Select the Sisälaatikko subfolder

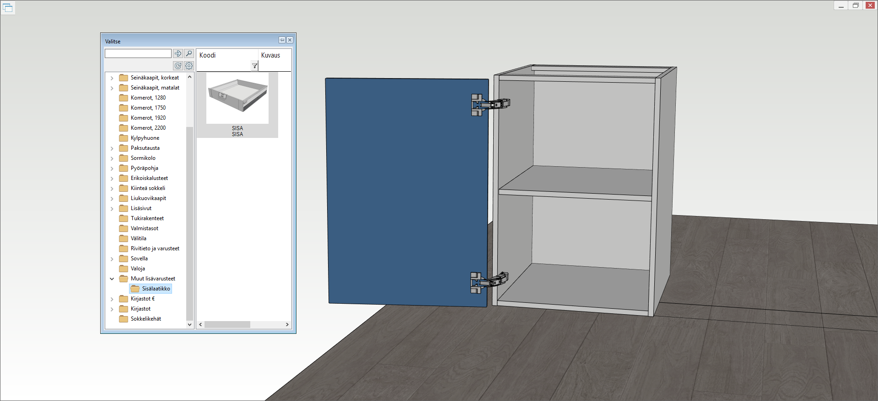point(156,289)
